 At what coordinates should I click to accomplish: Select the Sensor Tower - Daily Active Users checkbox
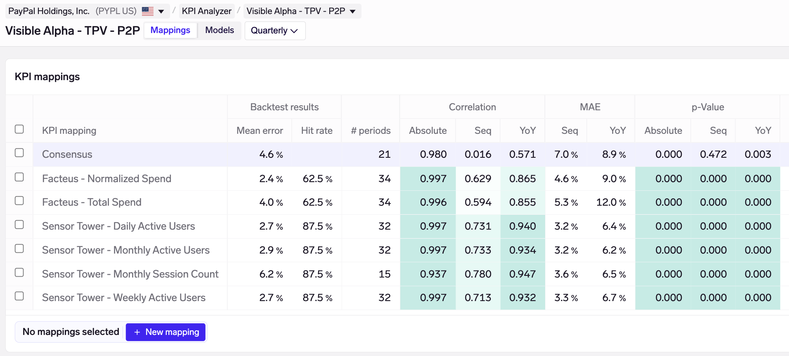pos(19,225)
